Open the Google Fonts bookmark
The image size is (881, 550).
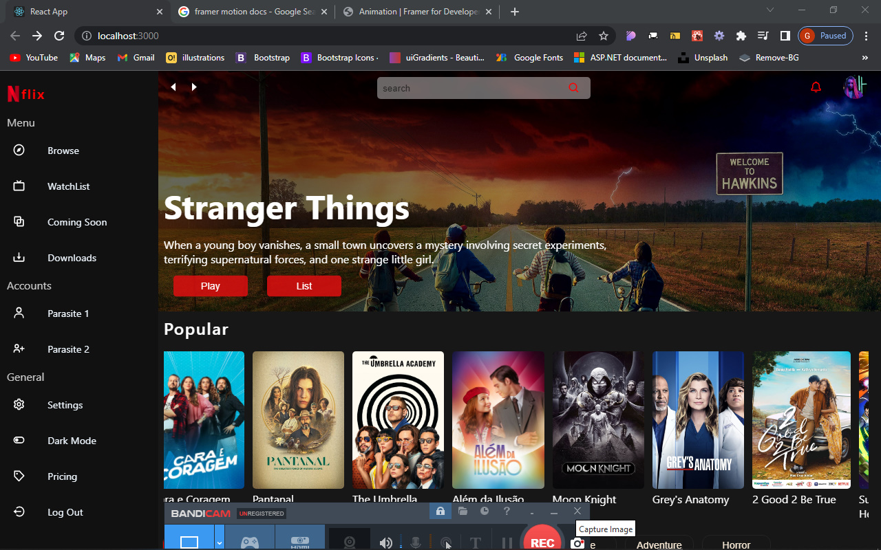tap(529, 58)
